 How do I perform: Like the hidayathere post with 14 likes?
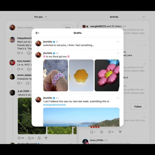click(x=19, y=53)
